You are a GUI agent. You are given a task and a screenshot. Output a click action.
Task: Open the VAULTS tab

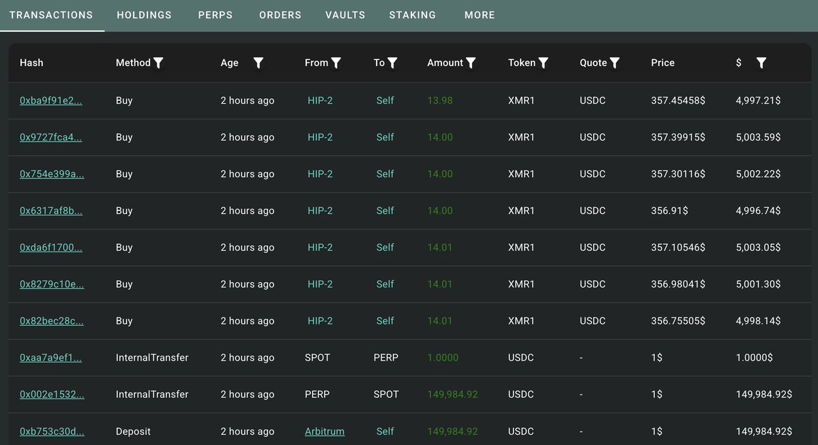345,14
